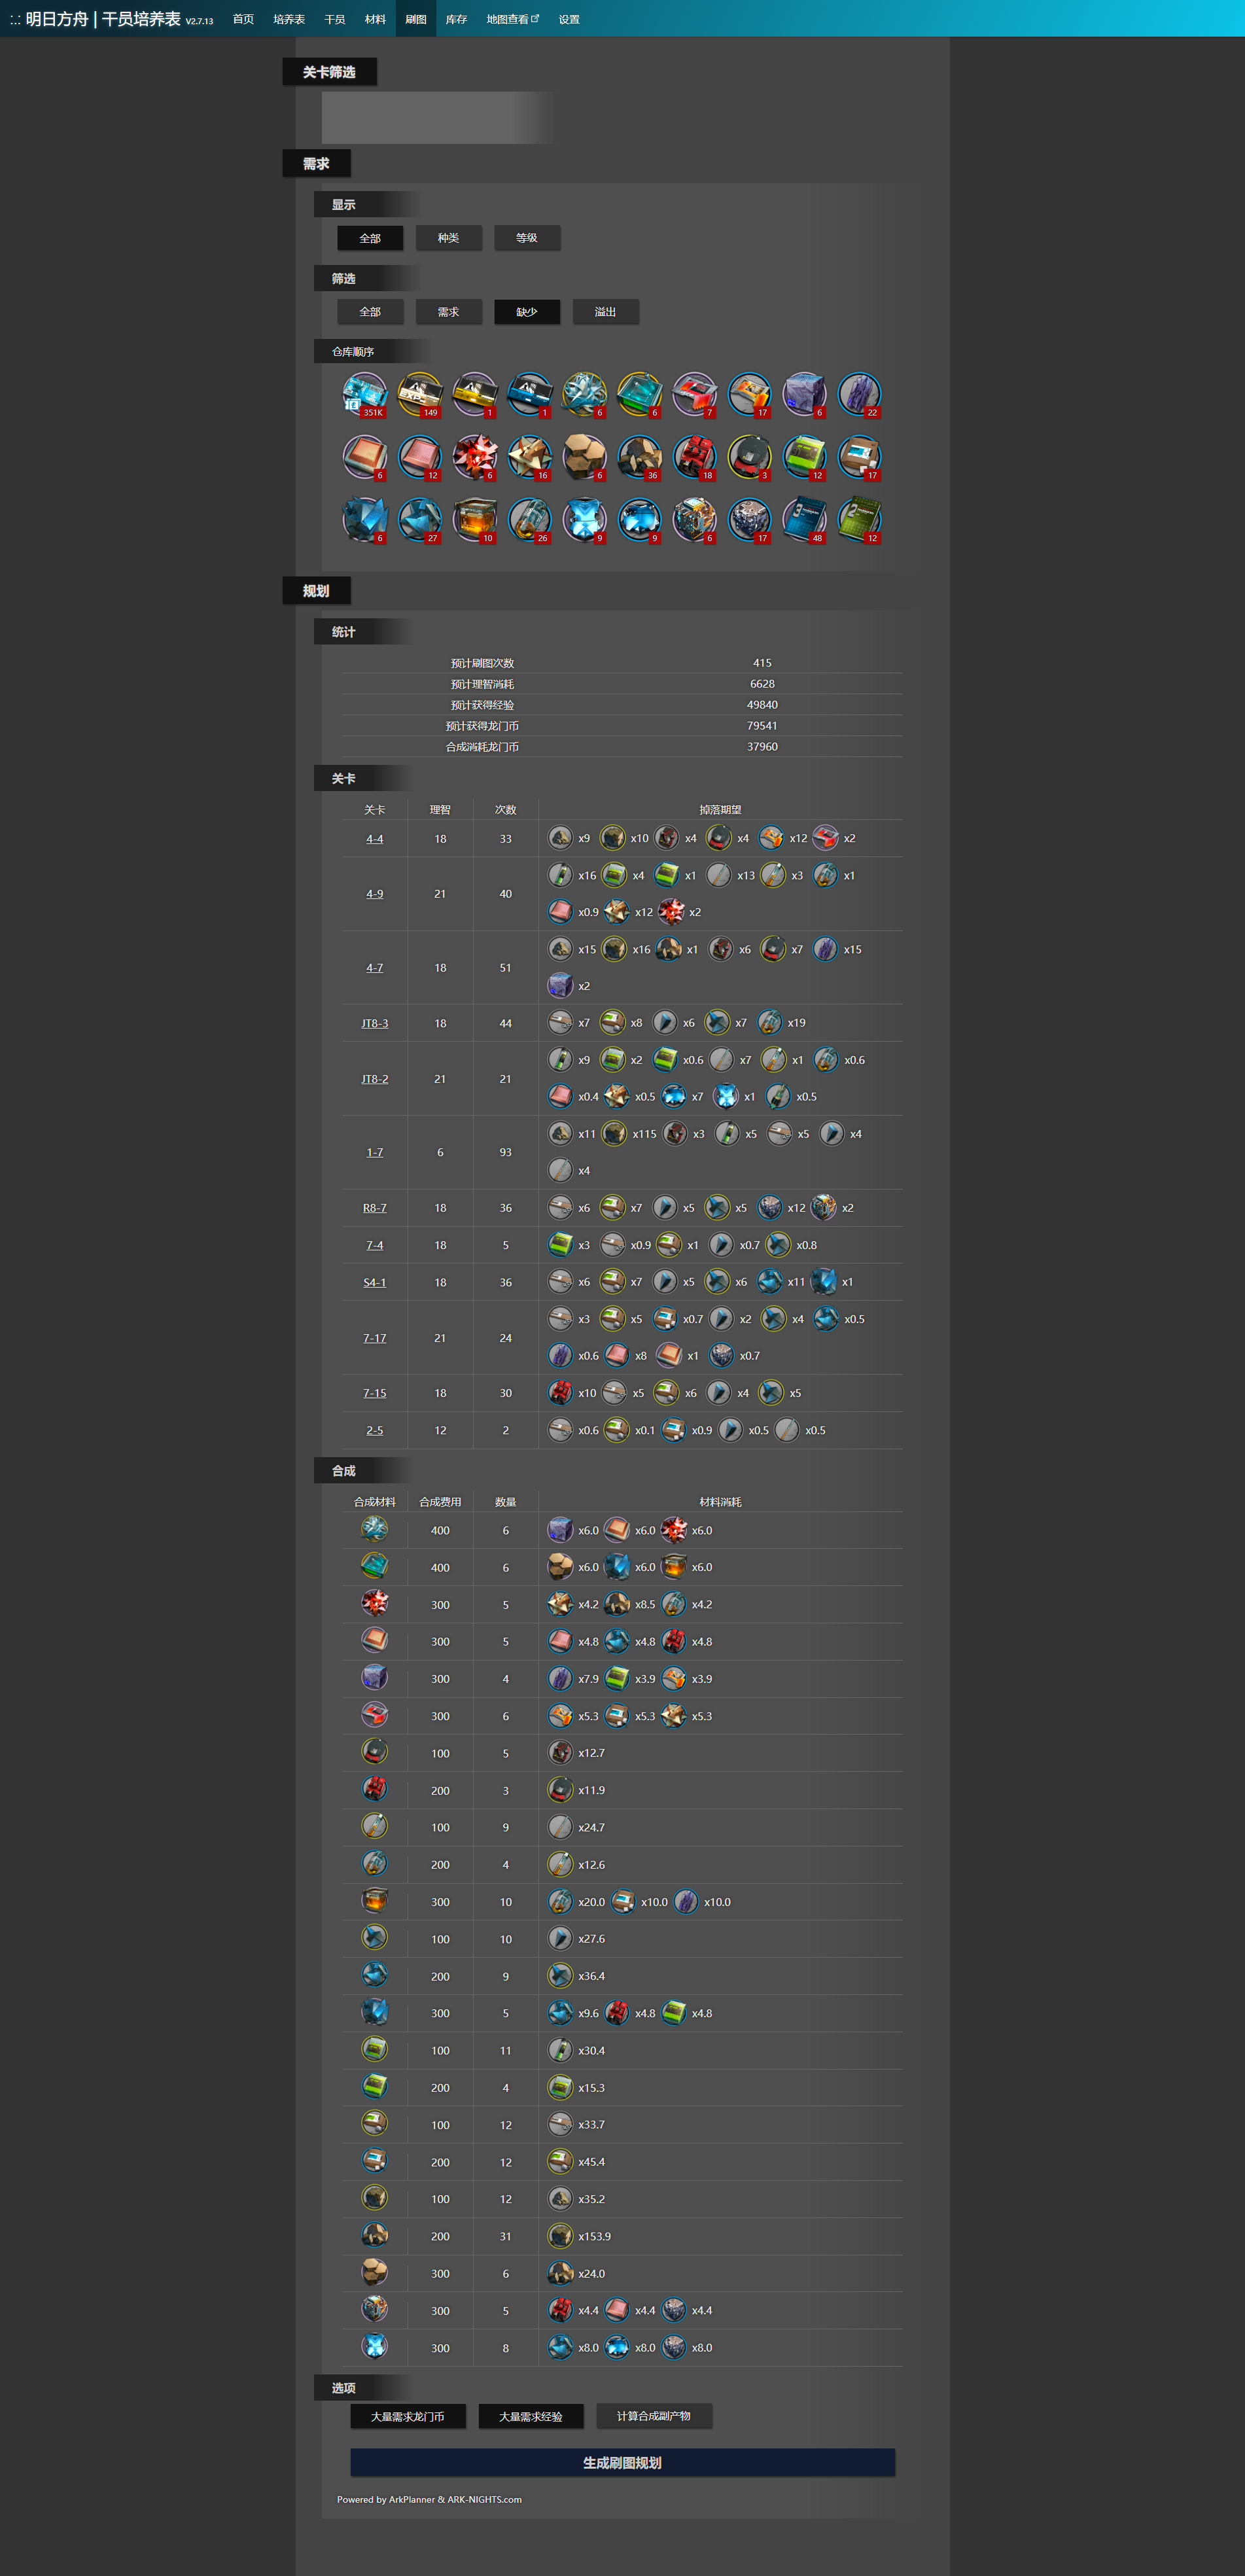Click the Device icon with count 3

749,457
